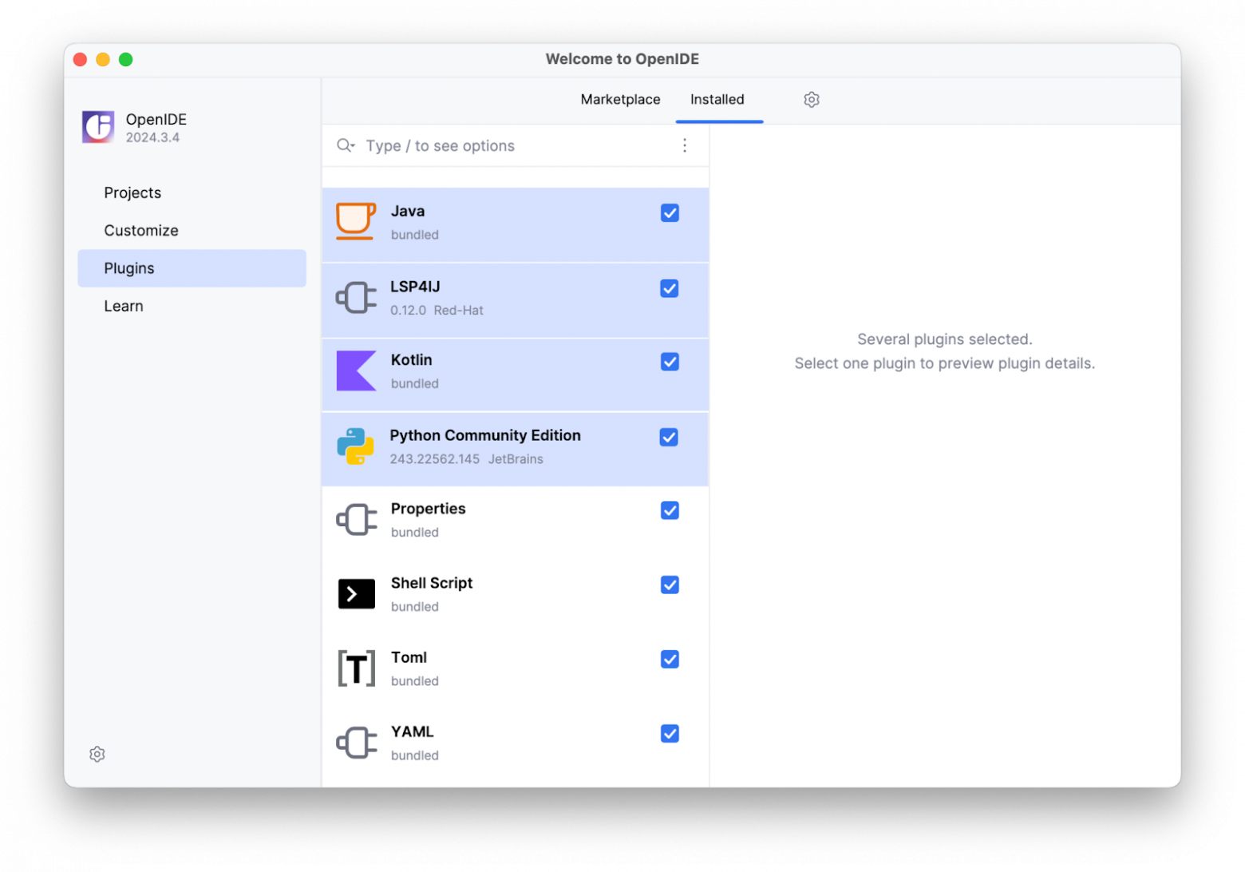This screenshot has height=872, width=1245.
Task: Select the Kotlin plugin name
Action: tap(411, 360)
